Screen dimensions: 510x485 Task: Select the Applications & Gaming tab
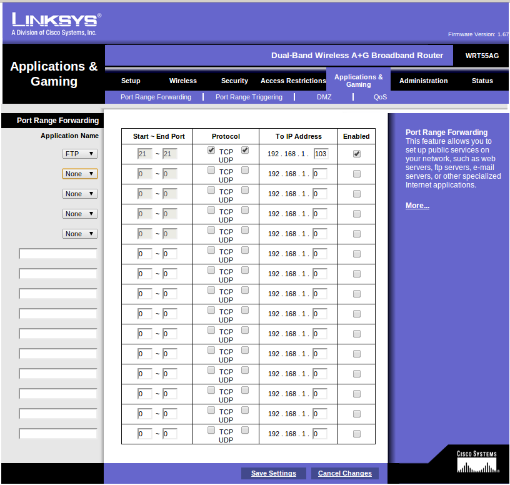(358, 81)
